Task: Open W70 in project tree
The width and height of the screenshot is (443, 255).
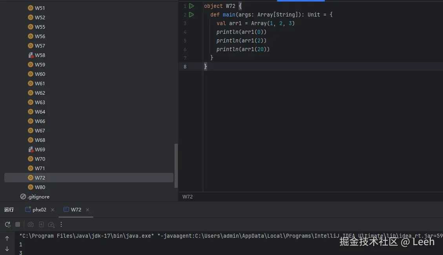Action: pyautogui.click(x=40, y=159)
